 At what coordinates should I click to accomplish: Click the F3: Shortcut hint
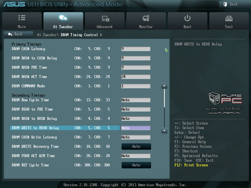[x=186, y=151]
